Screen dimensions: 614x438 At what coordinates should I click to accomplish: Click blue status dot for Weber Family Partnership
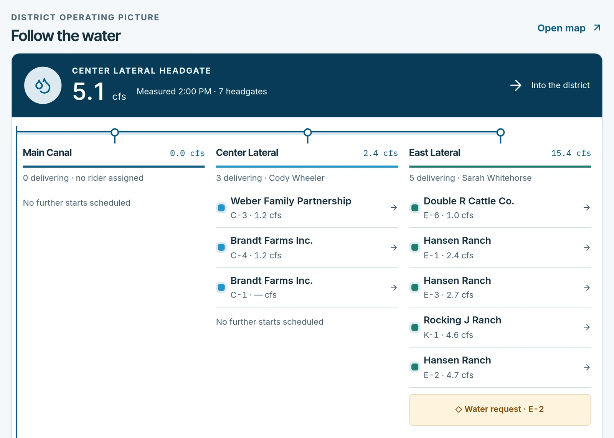[221, 208]
